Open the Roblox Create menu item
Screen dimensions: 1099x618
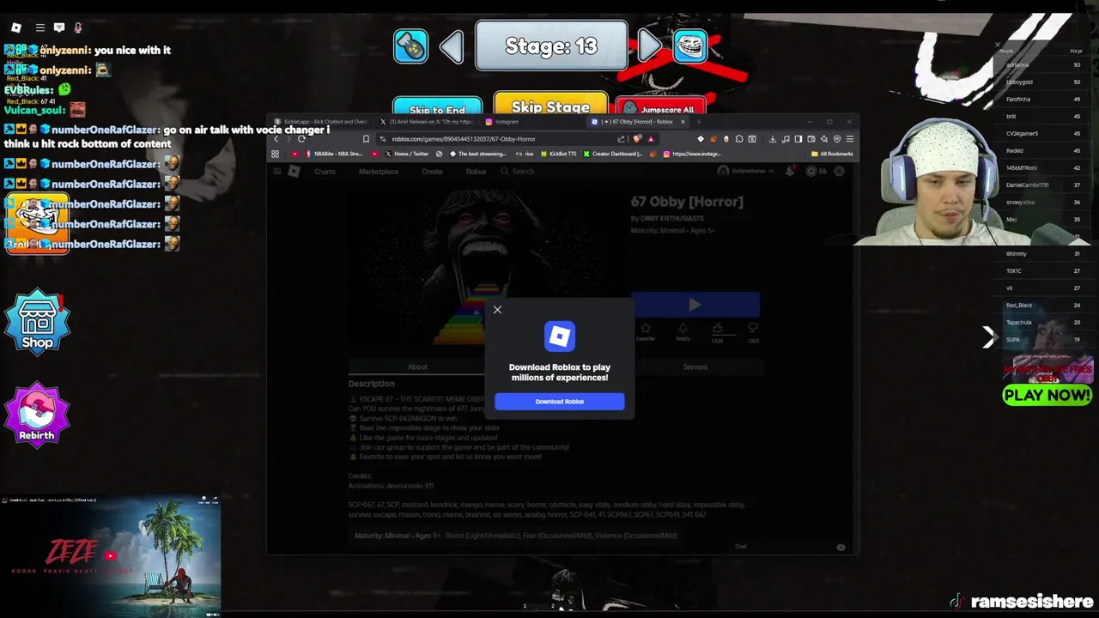432,172
